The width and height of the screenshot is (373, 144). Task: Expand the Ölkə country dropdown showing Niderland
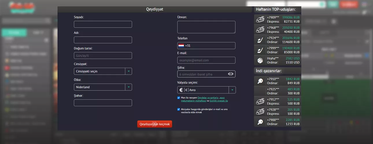pos(128,87)
